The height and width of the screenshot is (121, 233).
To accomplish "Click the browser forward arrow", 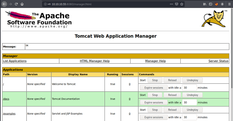I will coord(10,4).
